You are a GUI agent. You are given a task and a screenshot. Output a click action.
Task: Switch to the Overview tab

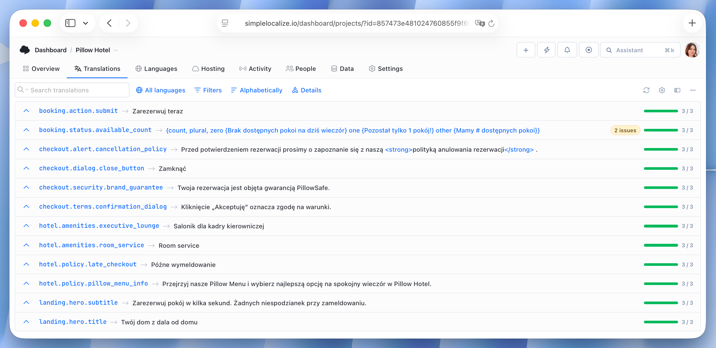pos(41,68)
